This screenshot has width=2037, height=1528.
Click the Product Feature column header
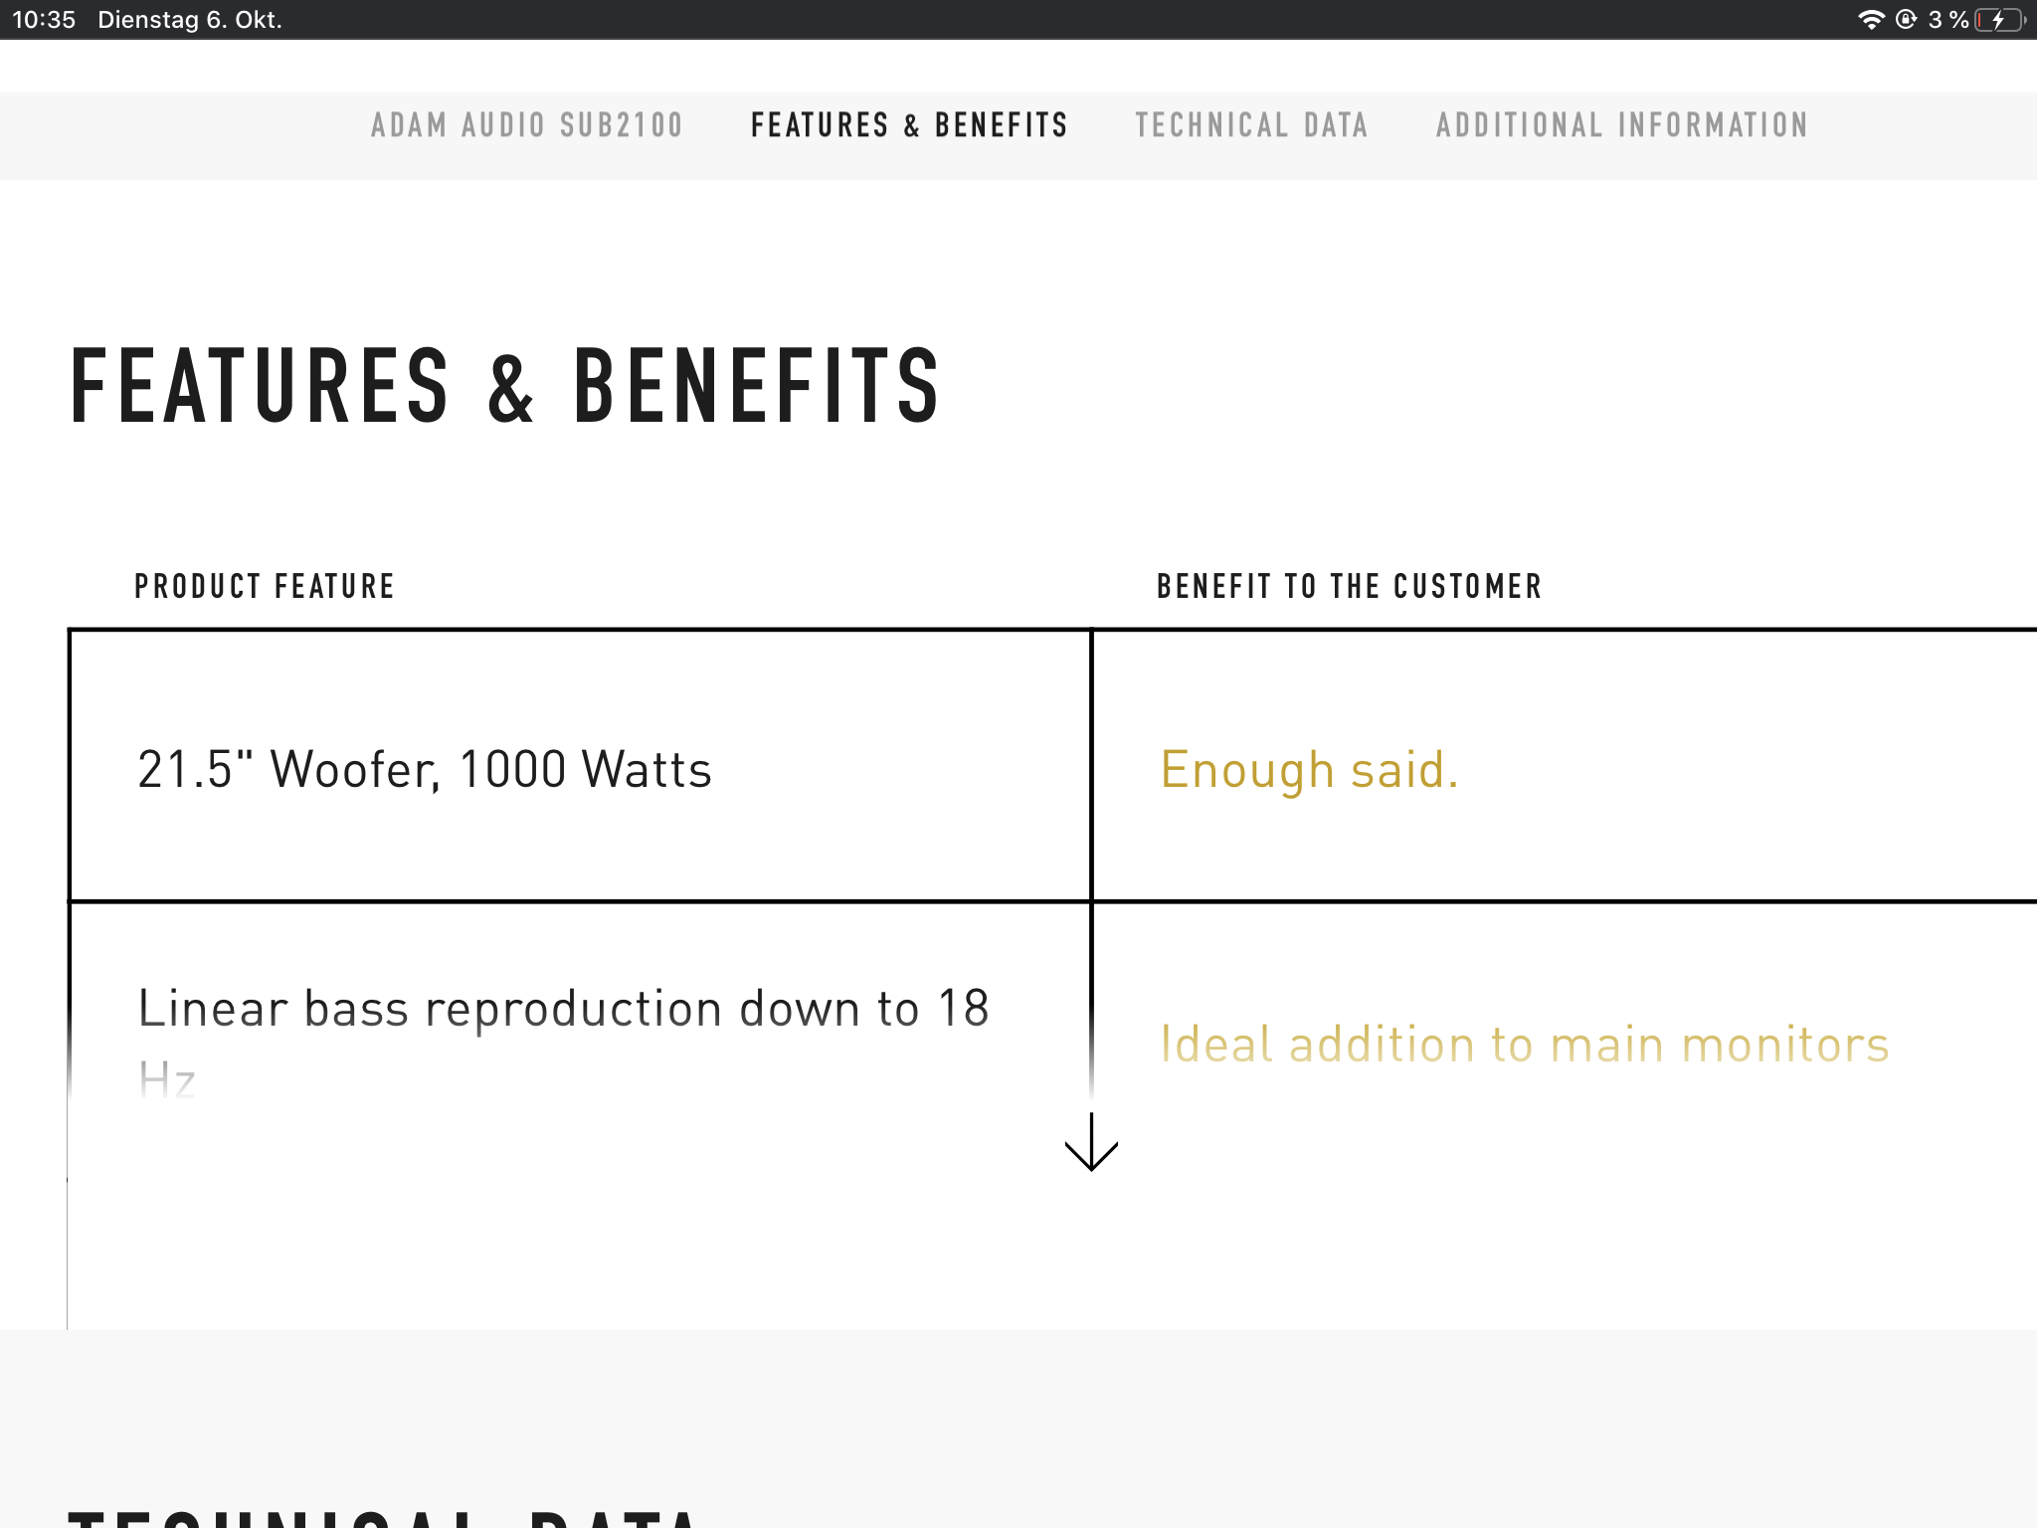coord(265,586)
